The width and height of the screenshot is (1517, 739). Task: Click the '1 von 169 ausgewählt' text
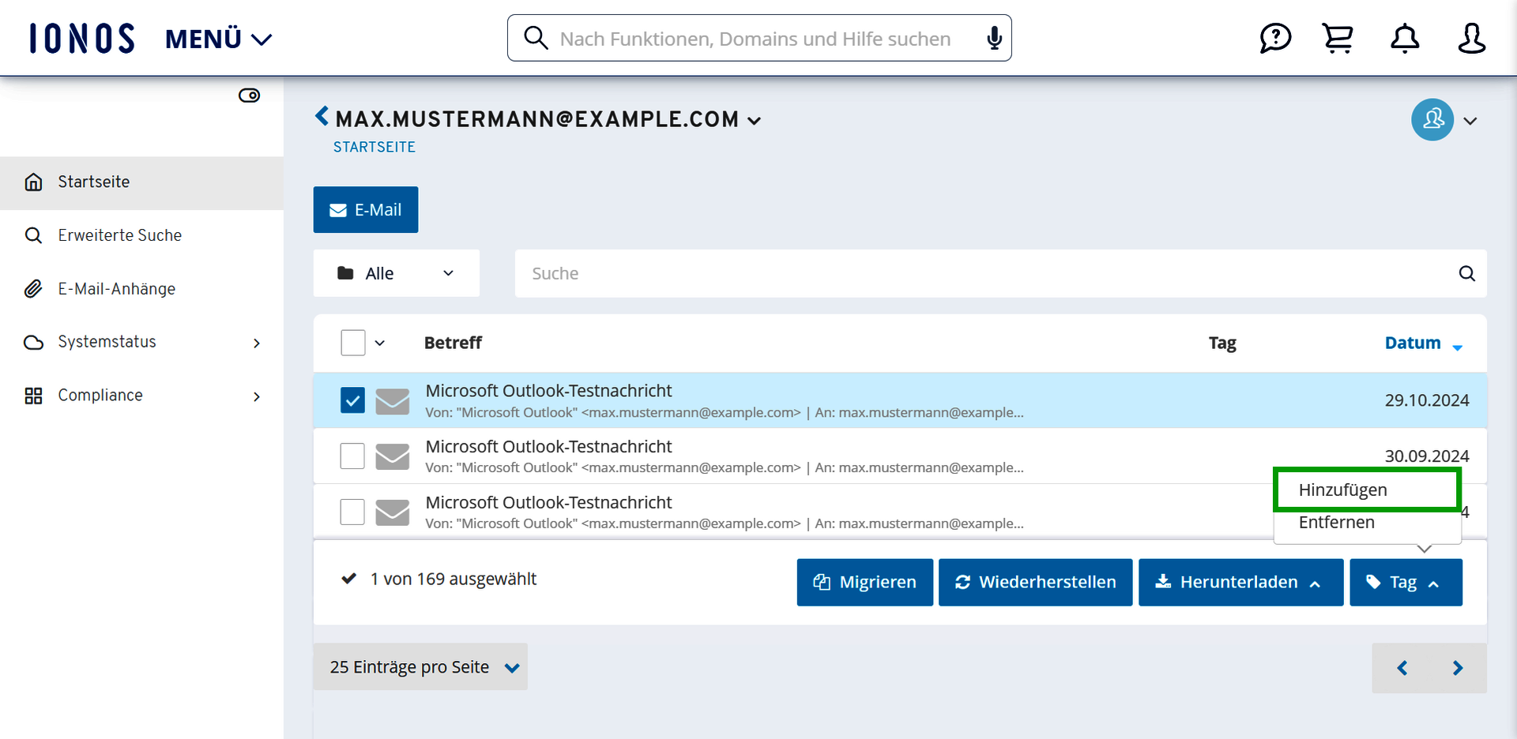coord(453,579)
